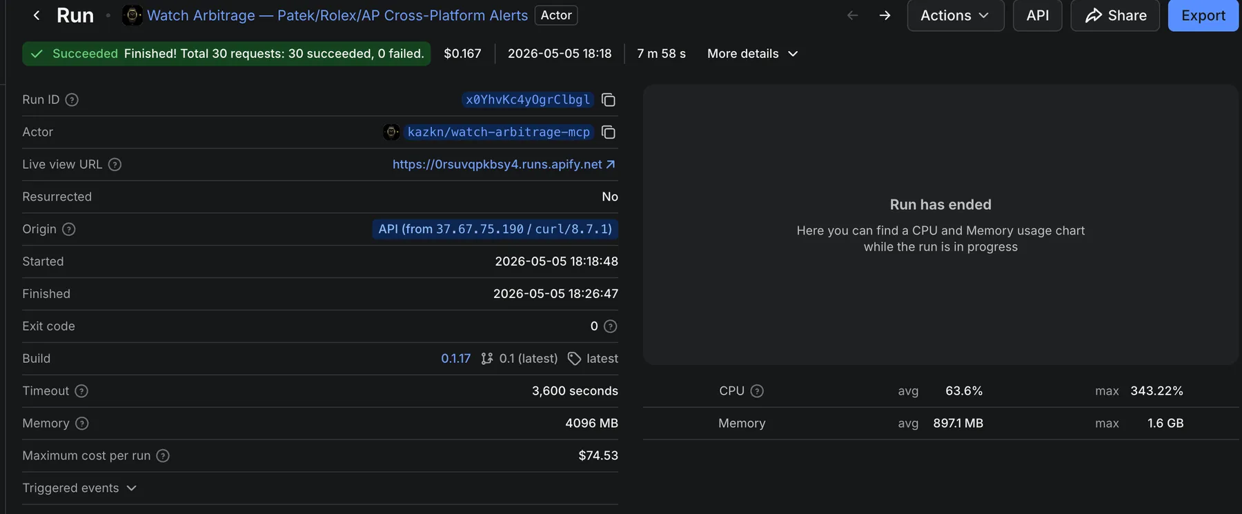Viewport: 1242px width, 514px height.
Task: Open the Actions dropdown menu
Action: click(955, 15)
